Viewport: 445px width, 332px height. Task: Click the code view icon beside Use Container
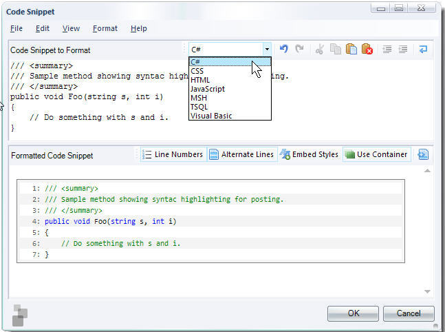pyautogui.click(x=423, y=154)
